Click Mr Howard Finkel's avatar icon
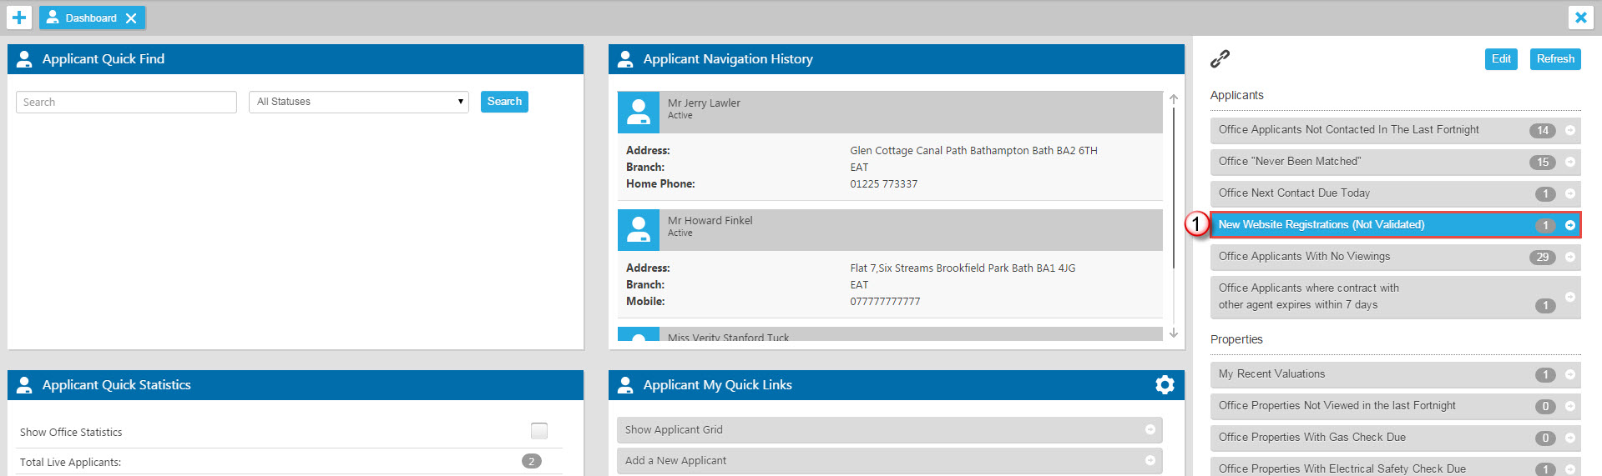 [x=639, y=229]
